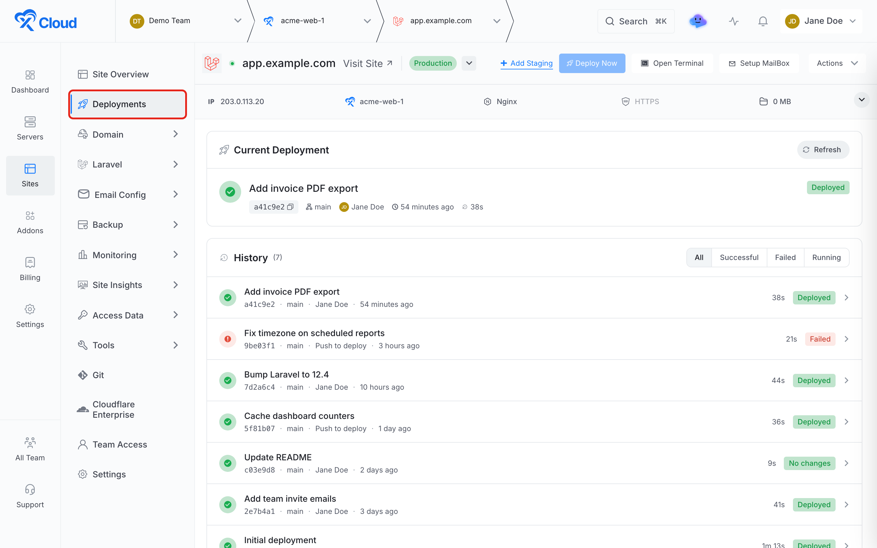Click the Visit Site link

point(368,63)
